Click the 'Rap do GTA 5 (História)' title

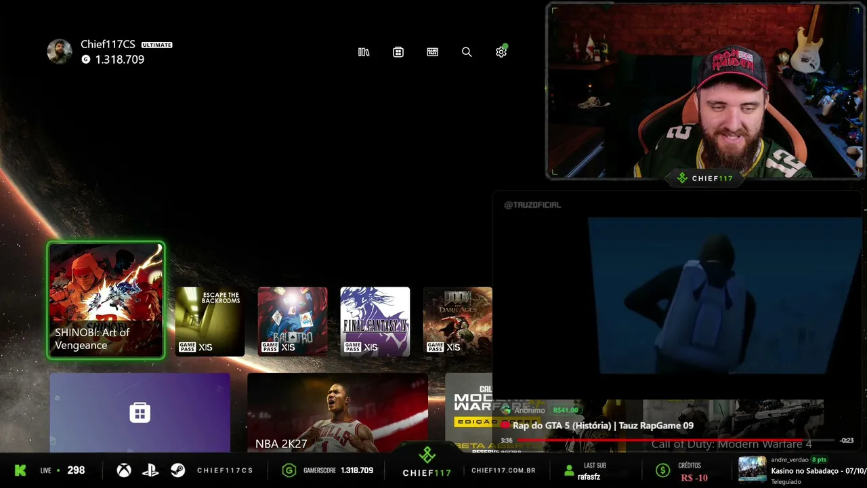click(x=603, y=426)
